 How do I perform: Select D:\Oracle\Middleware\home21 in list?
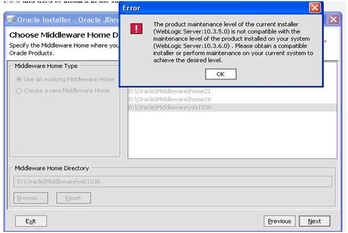coord(233,91)
